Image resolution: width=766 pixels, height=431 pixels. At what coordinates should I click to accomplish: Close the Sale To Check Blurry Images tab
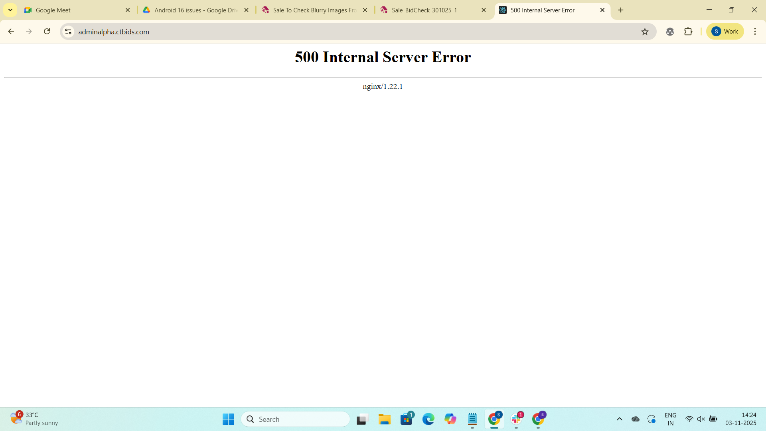click(365, 10)
